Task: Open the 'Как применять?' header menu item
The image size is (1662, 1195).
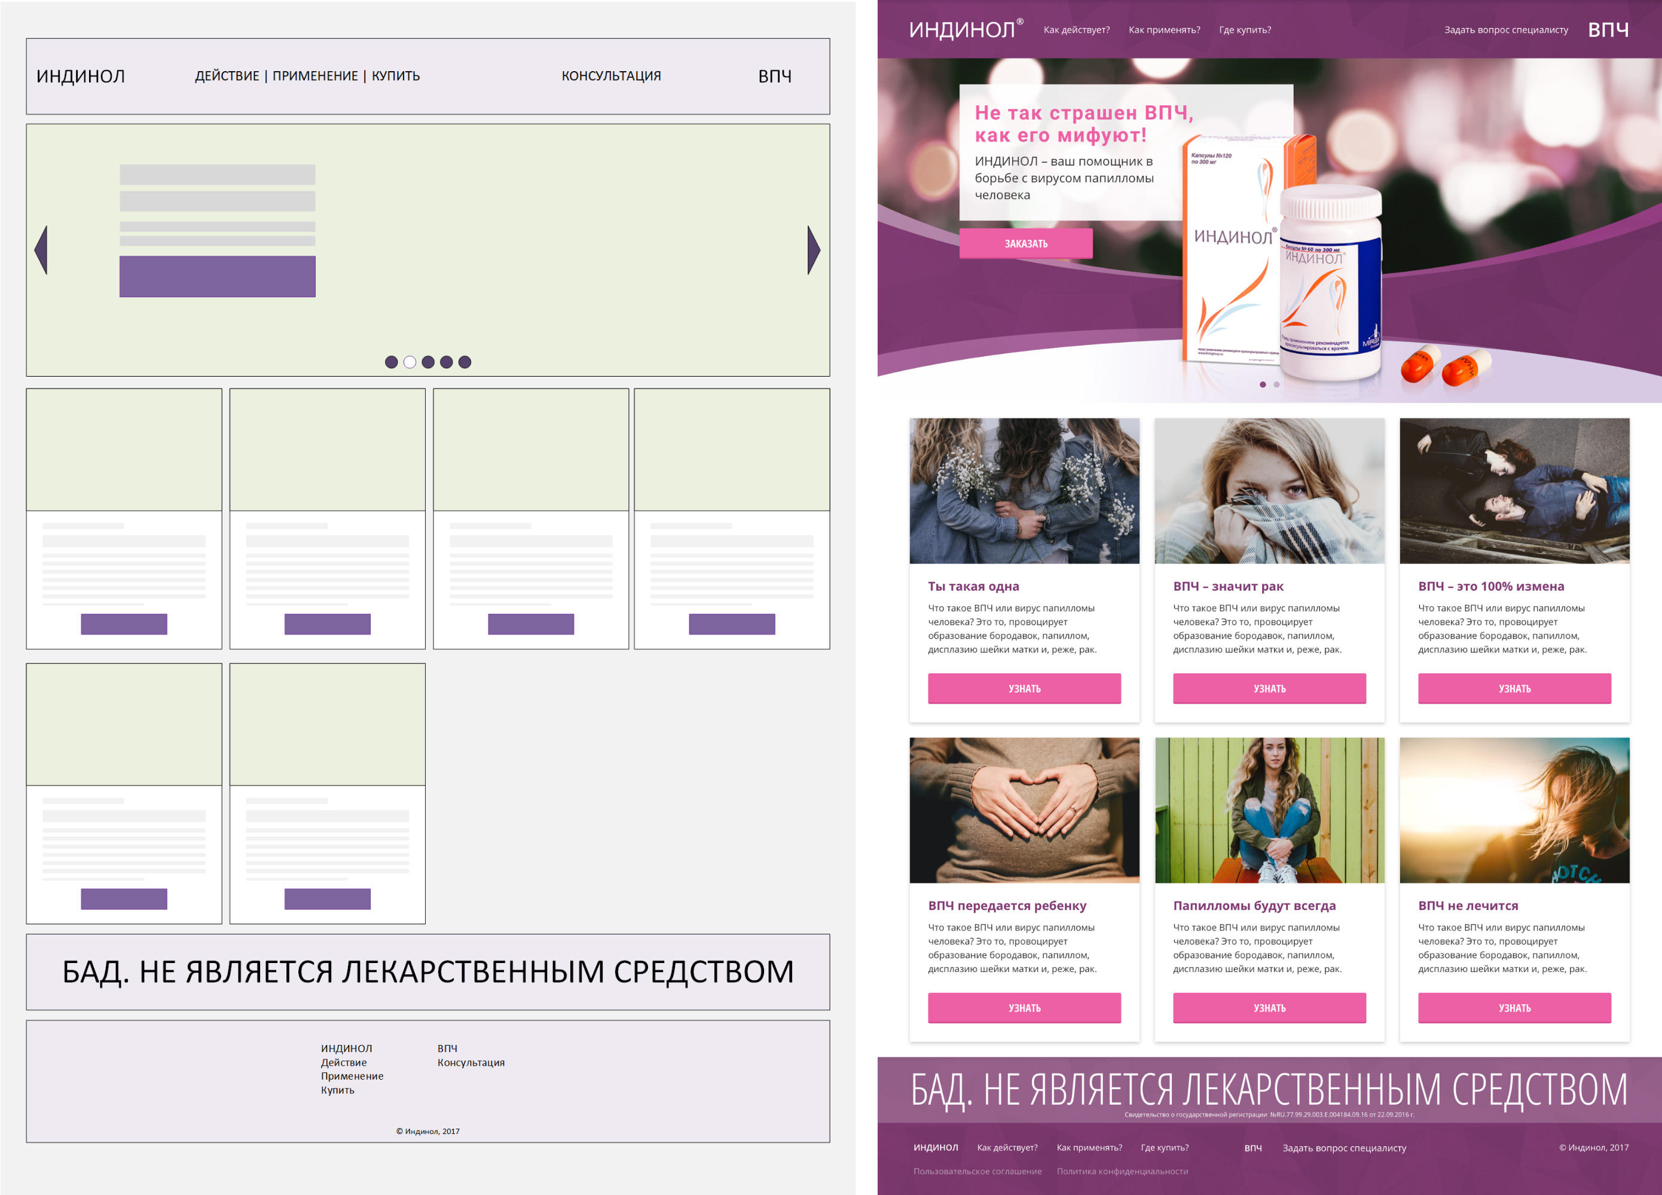Action: coord(1165,30)
